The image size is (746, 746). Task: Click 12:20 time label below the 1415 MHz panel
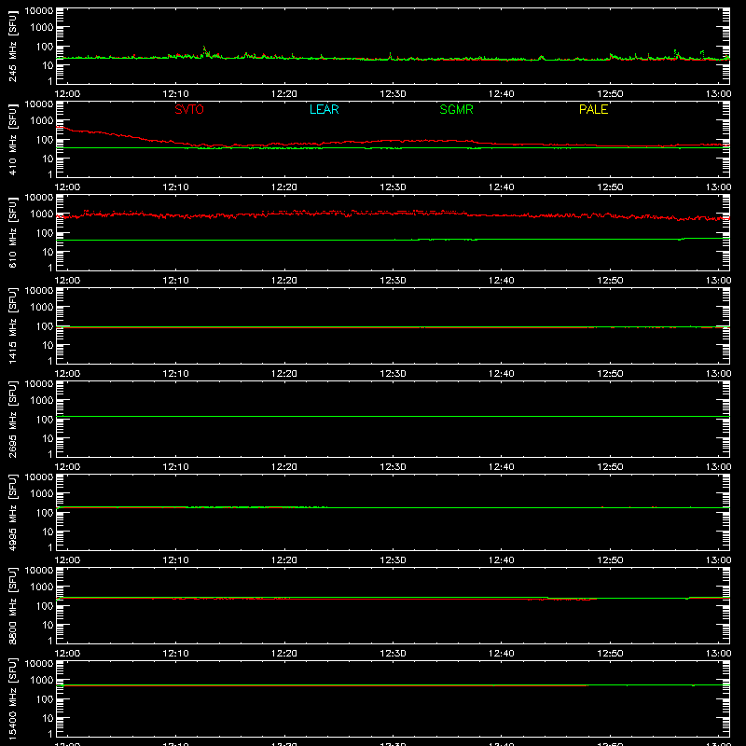[284, 374]
